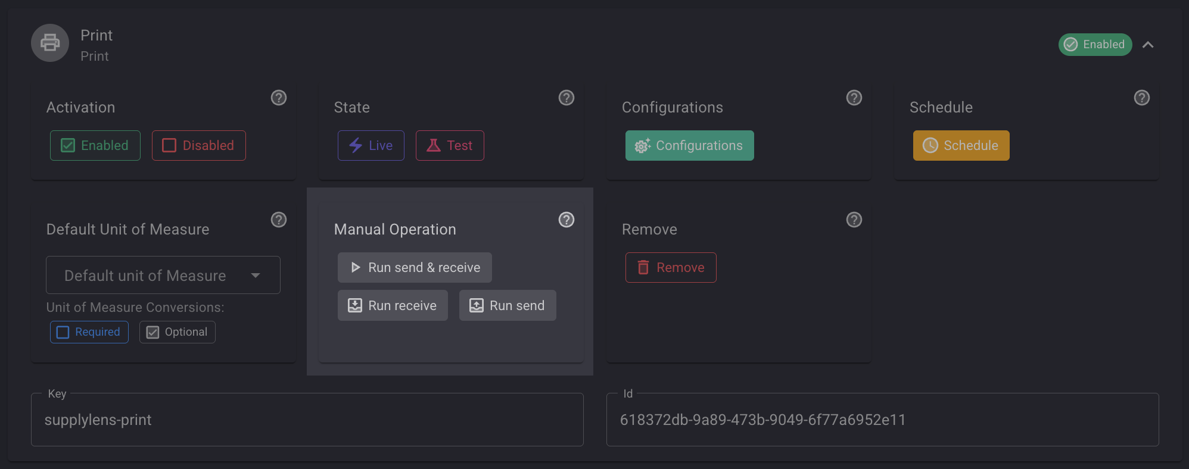The height and width of the screenshot is (469, 1189).
Task: Click the Key field containing supplylens-print
Action: (x=307, y=420)
